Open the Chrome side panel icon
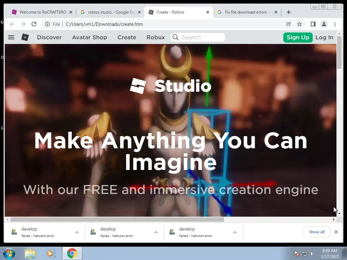The height and width of the screenshot is (260, 347). pyautogui.click(x=313, y=24)
